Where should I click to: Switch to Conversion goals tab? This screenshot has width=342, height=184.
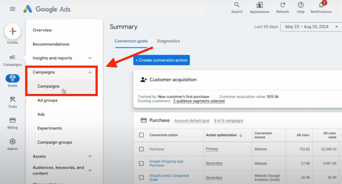131,41
